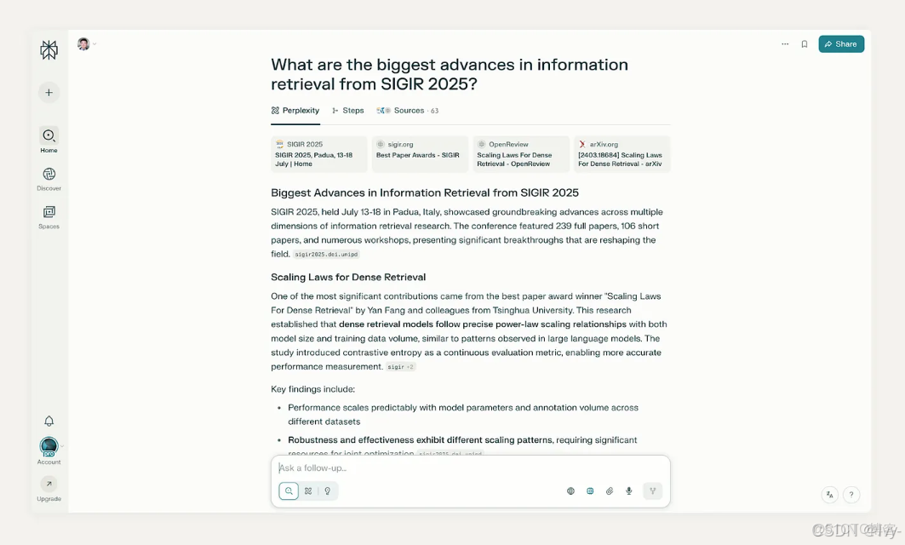Screen dimensions: 905x545
Task: Open language translate button bottom right
Action: point(829,494)
